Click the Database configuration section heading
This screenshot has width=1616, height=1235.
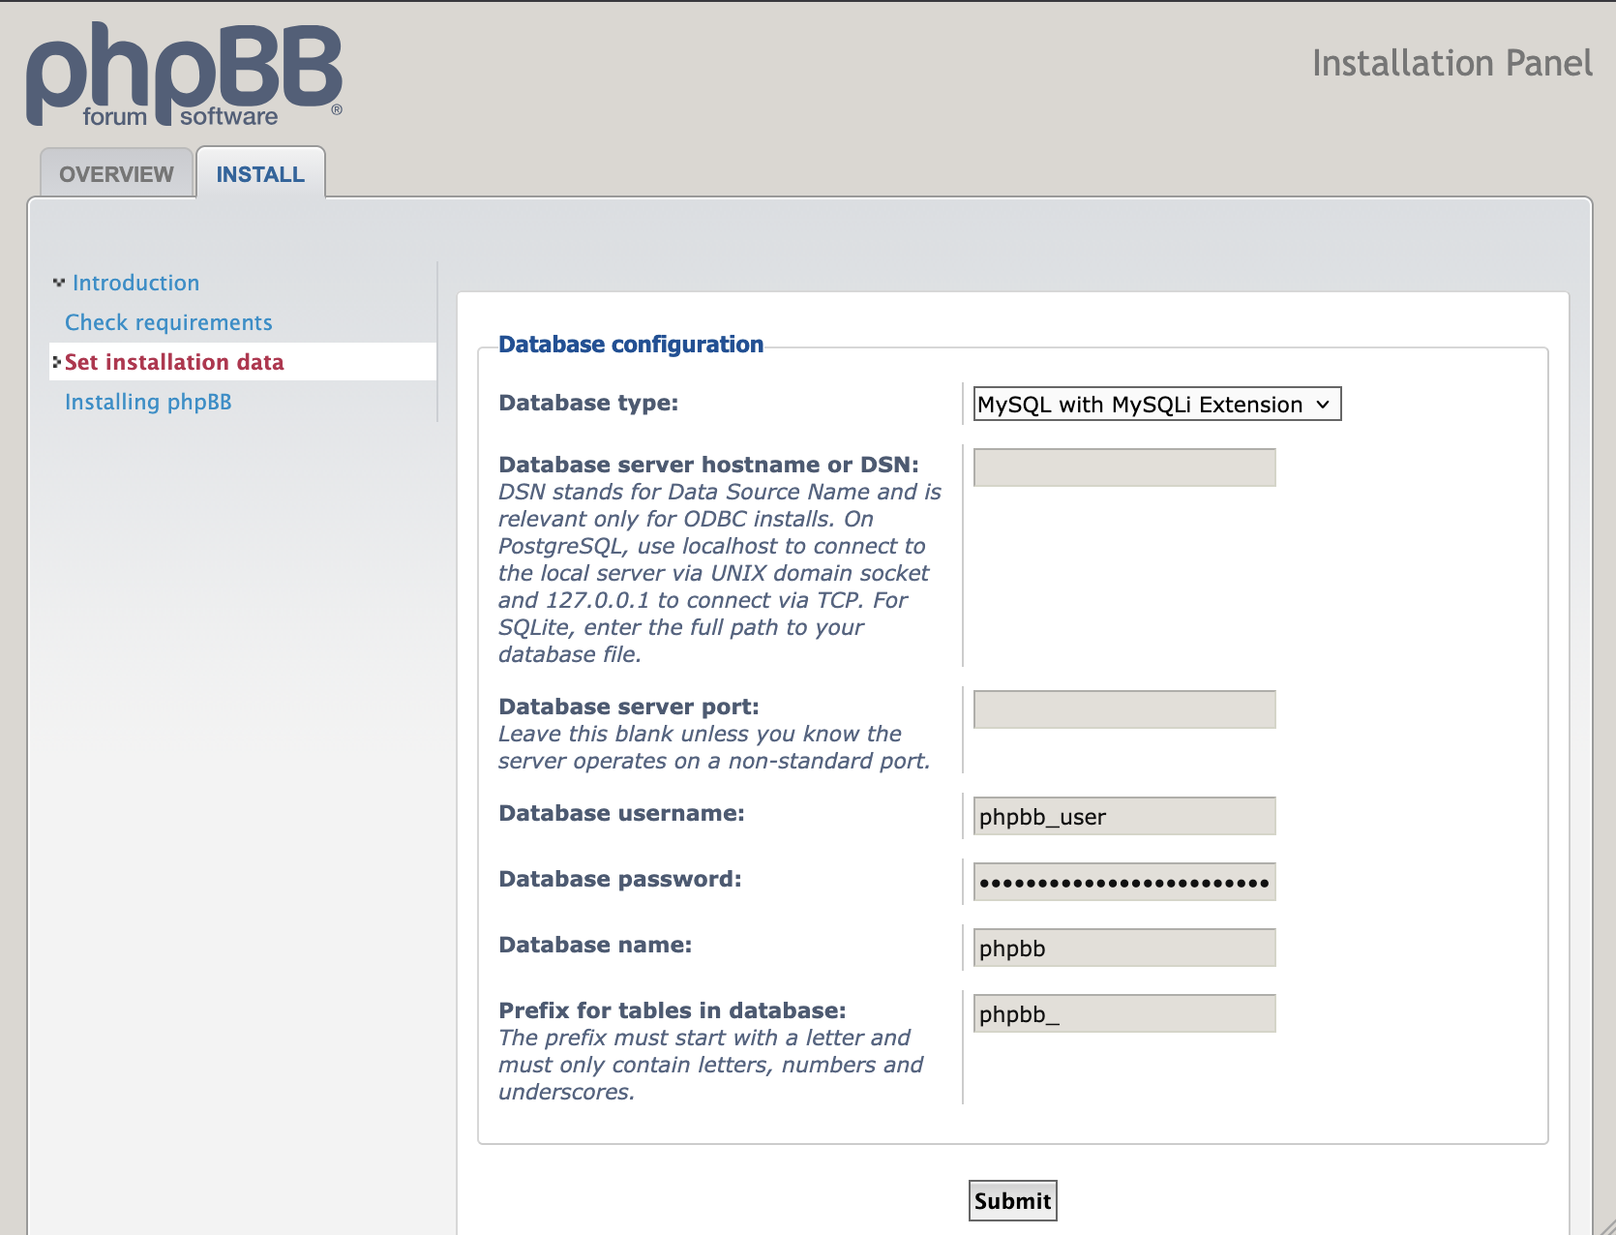629,344
